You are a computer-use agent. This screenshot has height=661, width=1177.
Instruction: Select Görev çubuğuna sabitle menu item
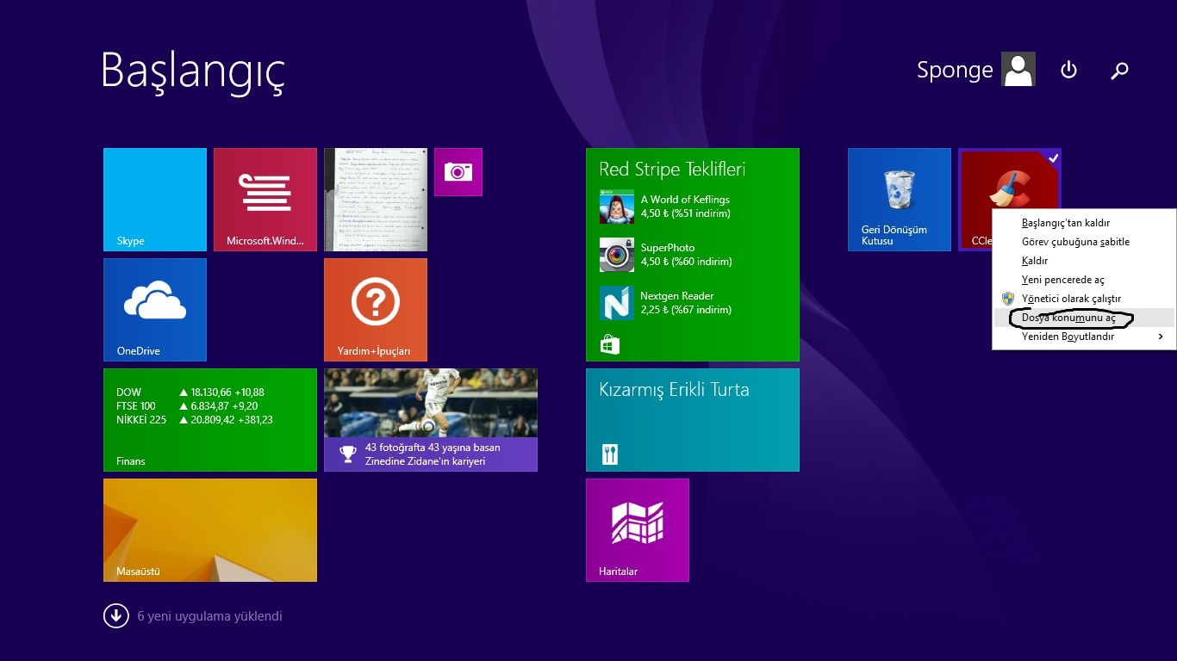1083,242
